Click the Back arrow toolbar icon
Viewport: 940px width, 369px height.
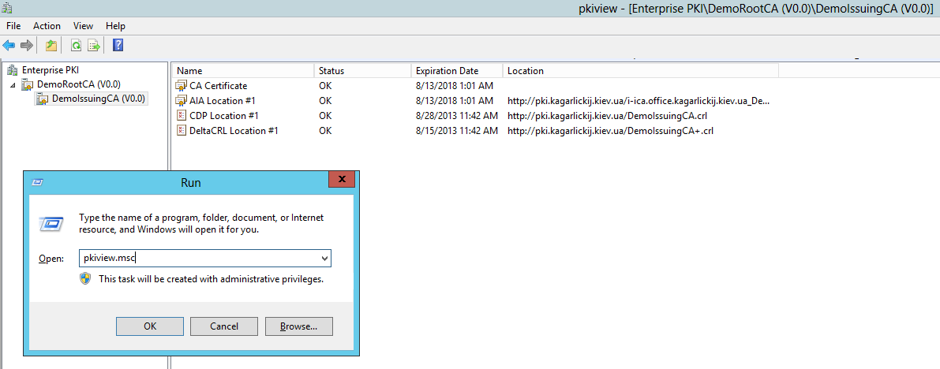pyautogui.click(x=9, y=46)
